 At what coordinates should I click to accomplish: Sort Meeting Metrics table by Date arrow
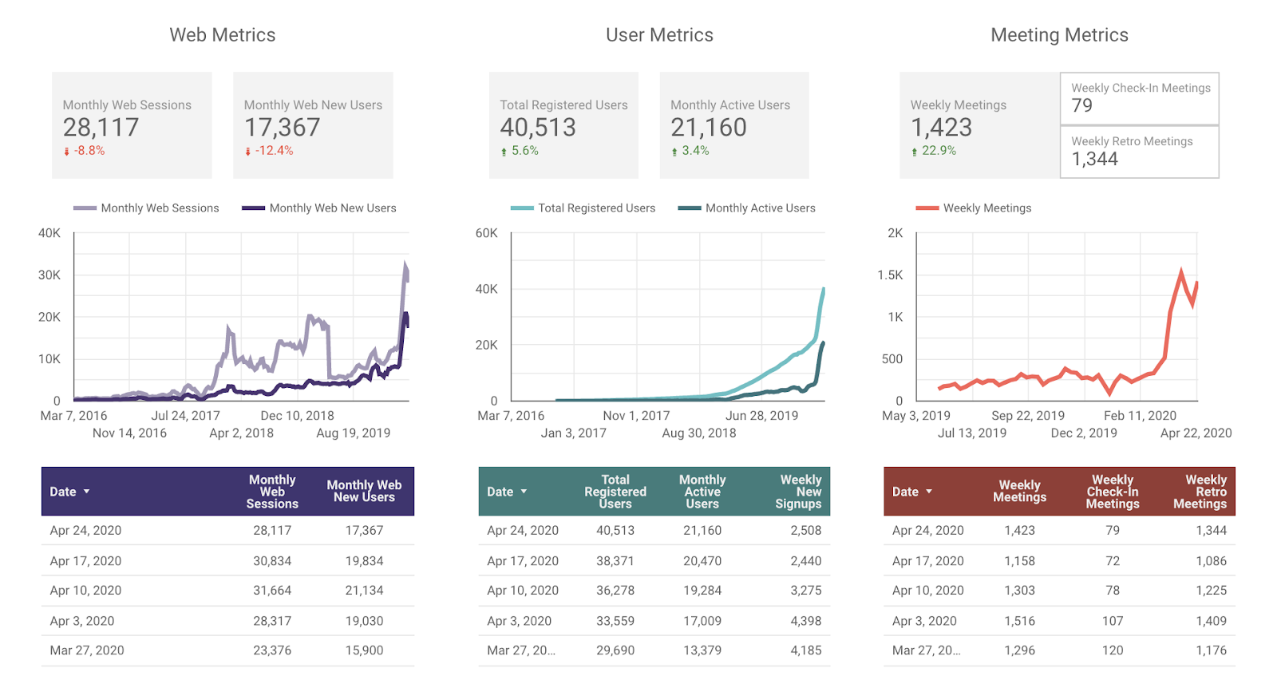click(x=929, y=492)
